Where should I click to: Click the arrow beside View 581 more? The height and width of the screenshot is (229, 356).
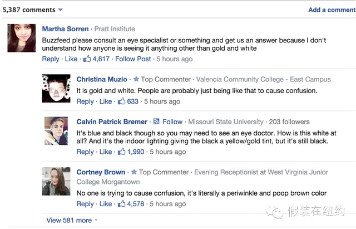[96, 220]
